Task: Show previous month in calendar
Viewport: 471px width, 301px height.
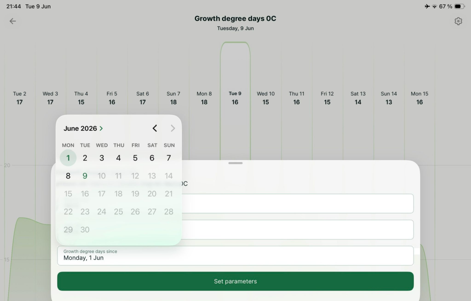Action: coord(155,128)
